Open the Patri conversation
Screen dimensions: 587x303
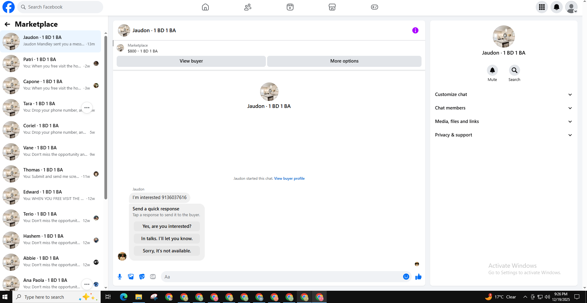coord(51,63)
